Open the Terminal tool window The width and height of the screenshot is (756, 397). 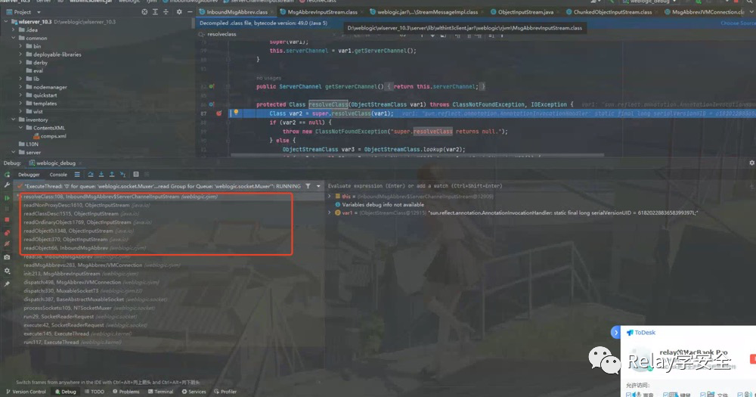160,392
